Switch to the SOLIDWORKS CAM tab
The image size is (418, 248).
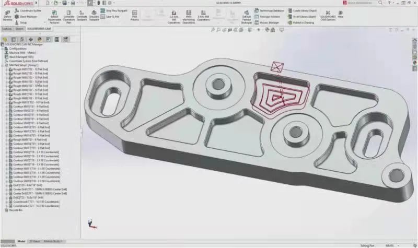click(40, 29)
